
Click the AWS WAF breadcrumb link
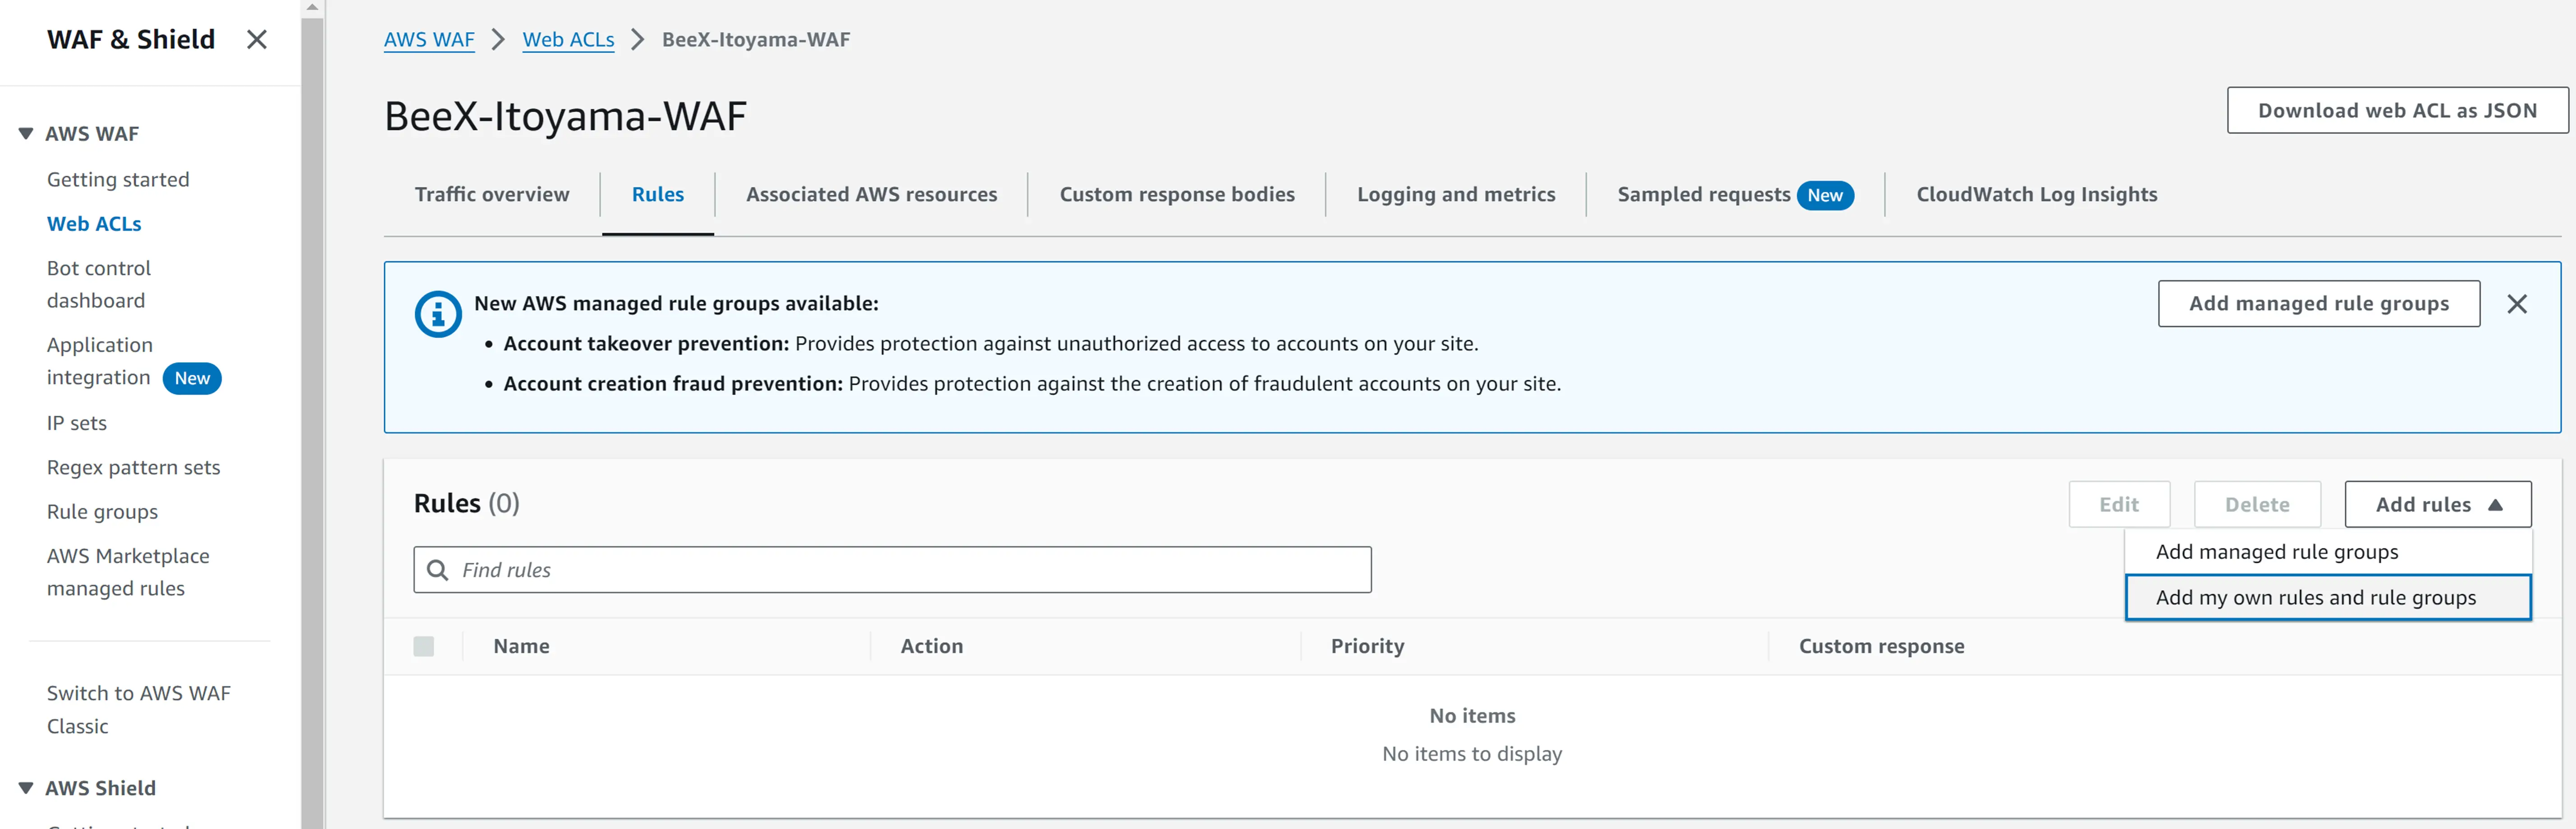(x=429, y=40)
